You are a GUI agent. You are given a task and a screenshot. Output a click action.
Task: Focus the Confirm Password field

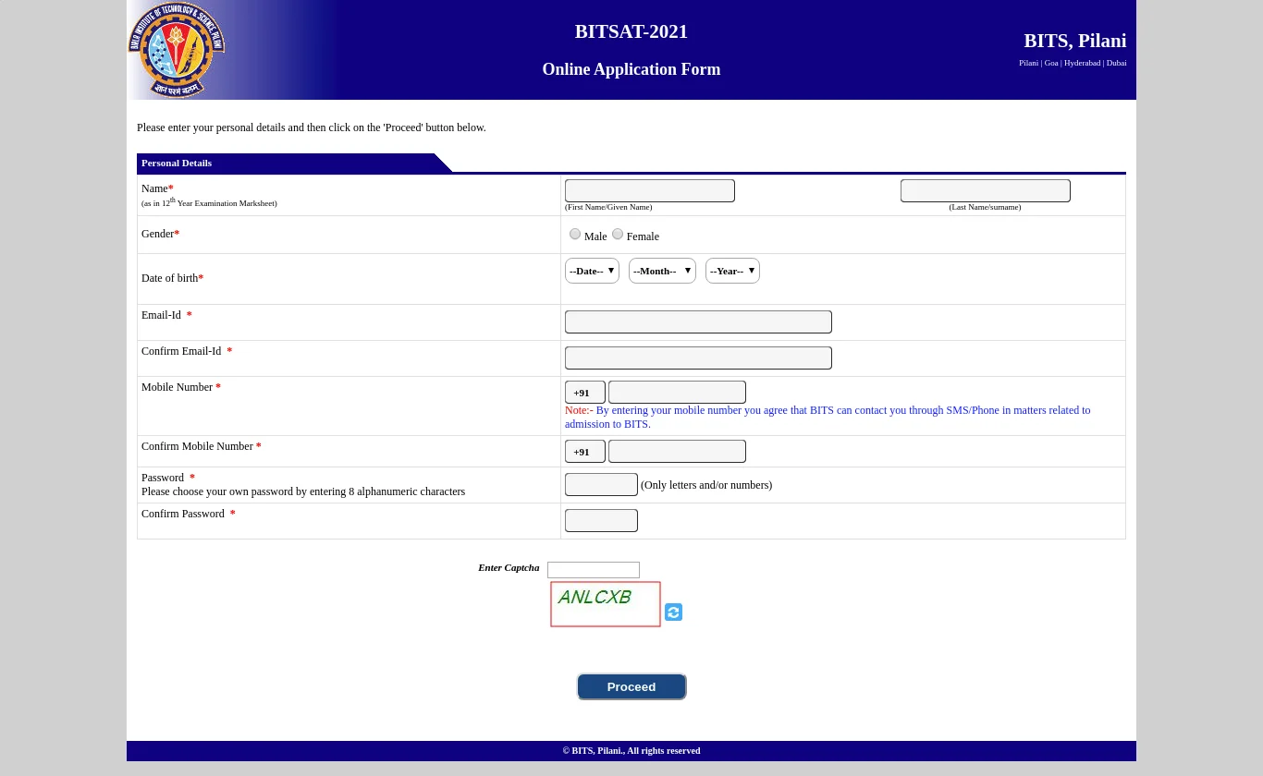601,521
